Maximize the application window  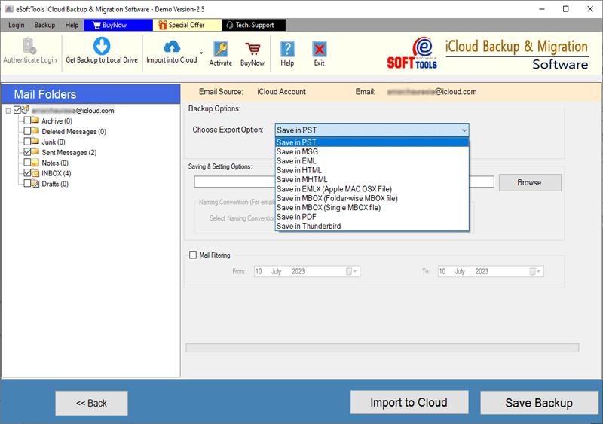pos(566,9)
